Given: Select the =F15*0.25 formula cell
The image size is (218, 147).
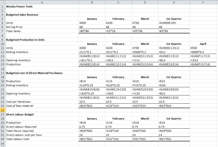Looking at the screenshot, I should click(x=145, y=85).
